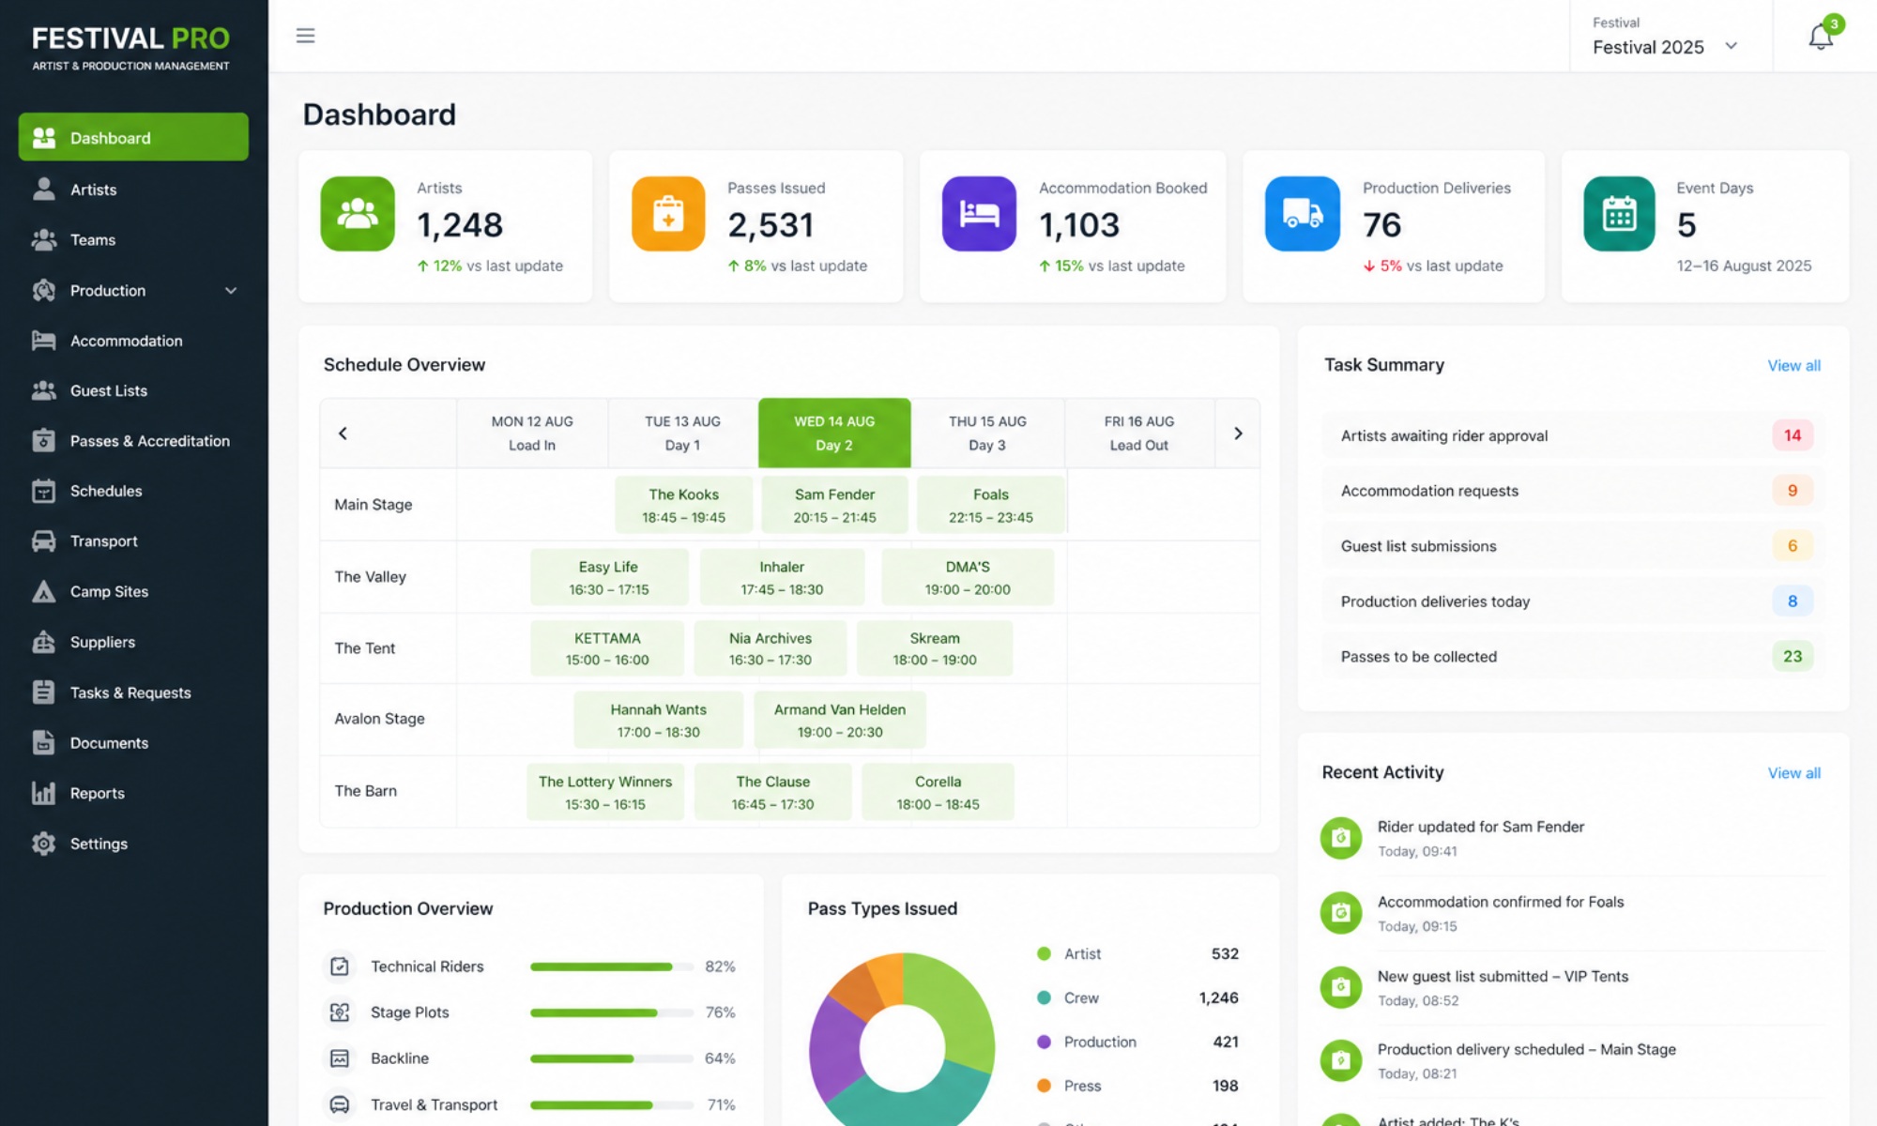Image resolution: width=1877 pixels, height=1126 pixels.
Task: Click the Production Deliveries truck icon
Action: [1302, 214]
